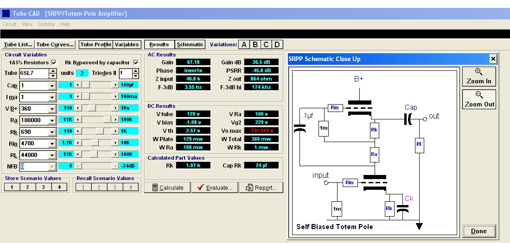Screen dimensions: 510x243
Task: Store scenario values in slot 3
Action: click(43, 187)
